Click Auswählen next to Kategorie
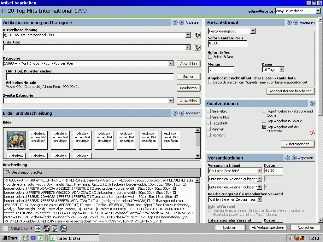Image resolution: width=323 pixels, height=242 pixels. tap(189, 64)
